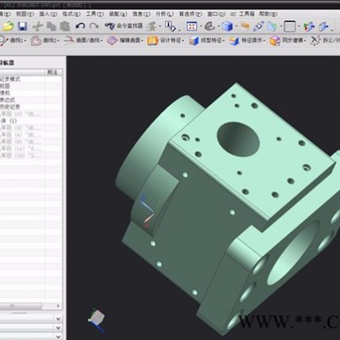The height and width of the screenshot is (340, 340).
Task: Click the orange layer icon in top toolbar
Action: pos(246,26)
